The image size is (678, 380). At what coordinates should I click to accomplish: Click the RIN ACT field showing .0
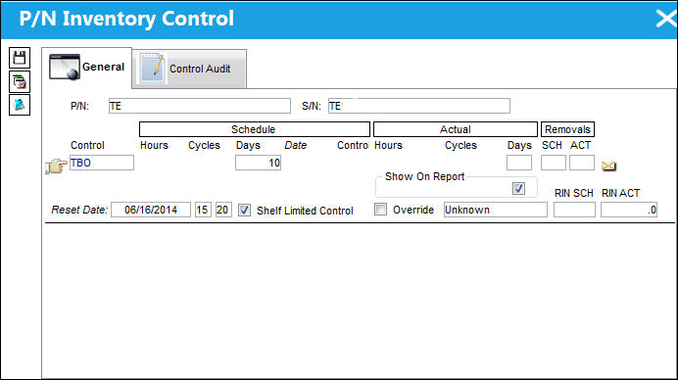click(629, 210)
